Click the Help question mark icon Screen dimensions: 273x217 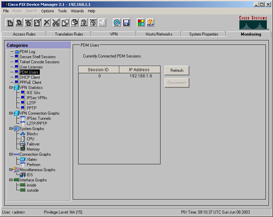(150, 23)
